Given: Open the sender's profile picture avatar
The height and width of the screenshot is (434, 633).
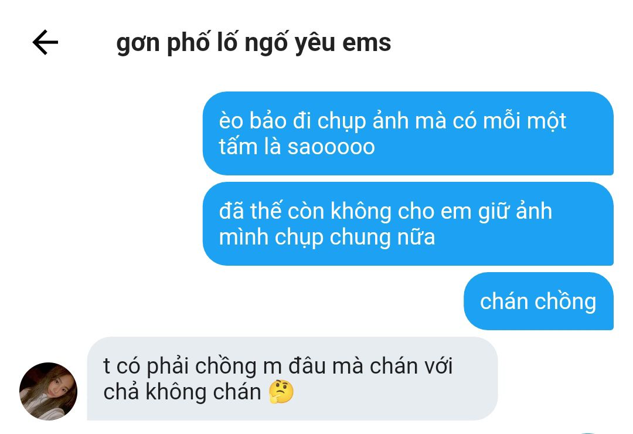Looking at the screenshot, I should 49,391.
